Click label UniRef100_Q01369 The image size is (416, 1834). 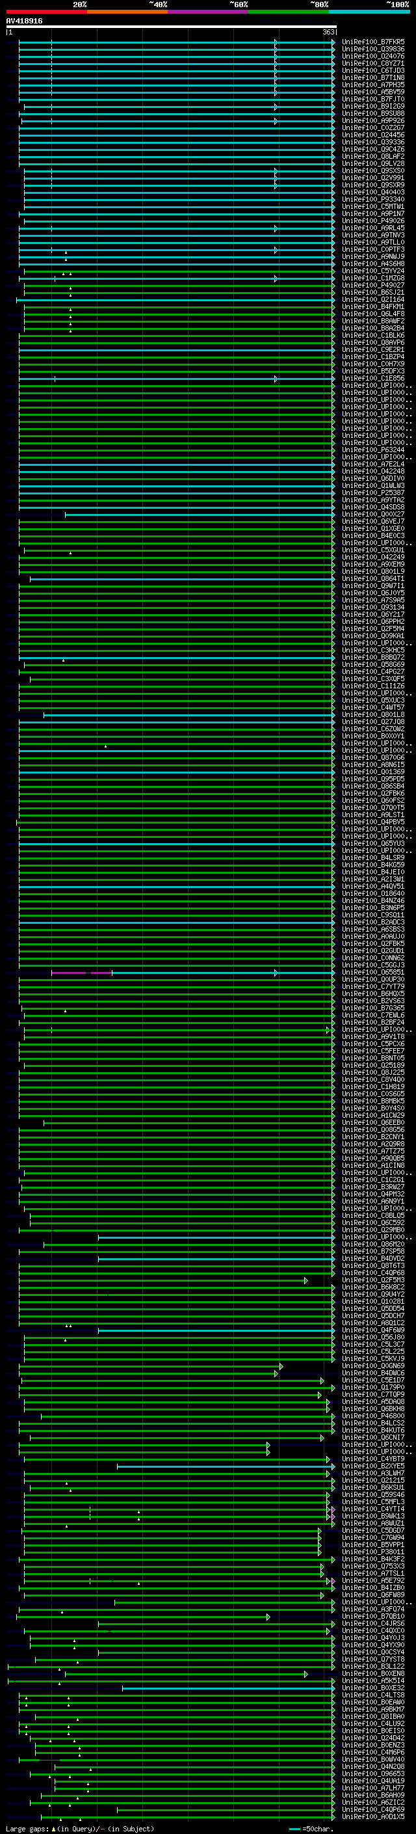point(373,772)
